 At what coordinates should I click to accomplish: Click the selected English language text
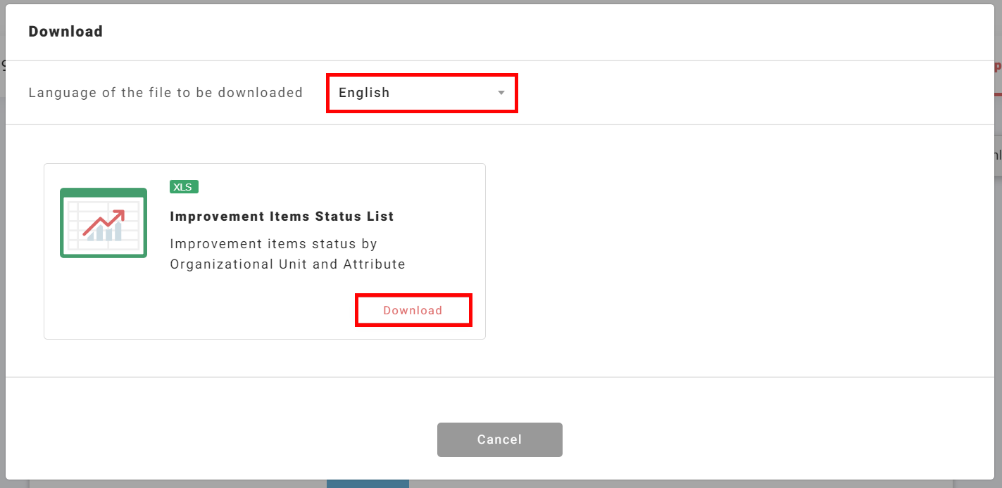(364, 93)
